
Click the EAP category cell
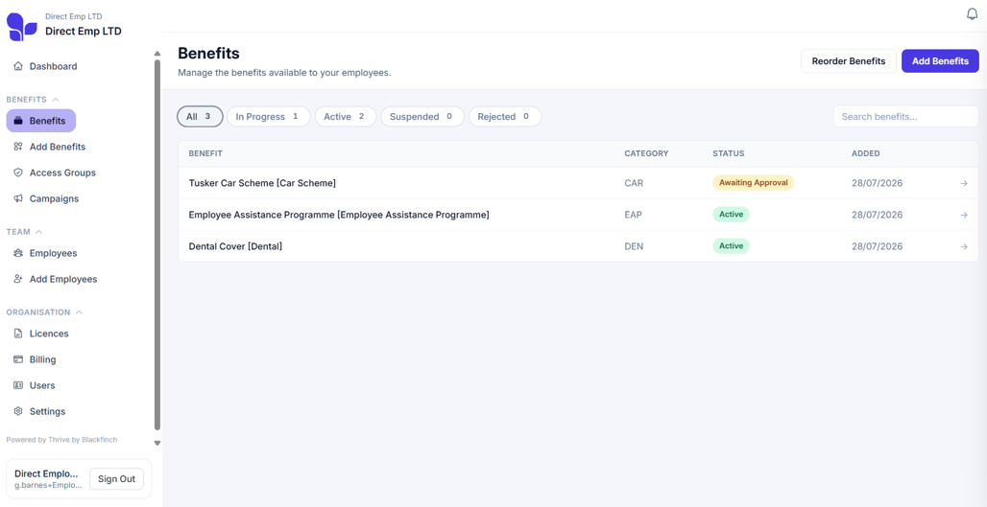634,215
